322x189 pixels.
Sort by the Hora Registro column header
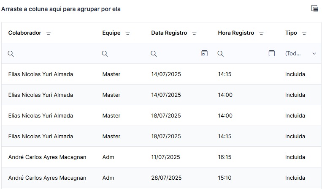(x=236, y=33)
